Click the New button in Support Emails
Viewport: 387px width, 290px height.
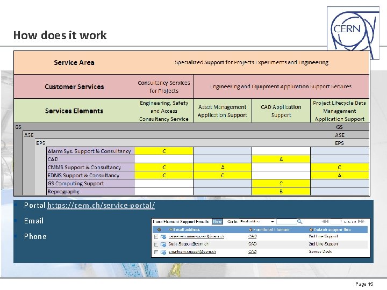point(218,221)
